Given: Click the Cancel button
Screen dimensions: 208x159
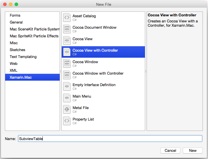Looking at the screenshot, I should click(x=170, y=150).
